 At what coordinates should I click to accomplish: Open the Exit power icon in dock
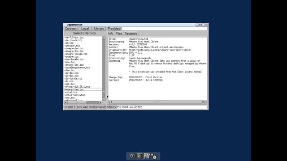coord(133,156)
